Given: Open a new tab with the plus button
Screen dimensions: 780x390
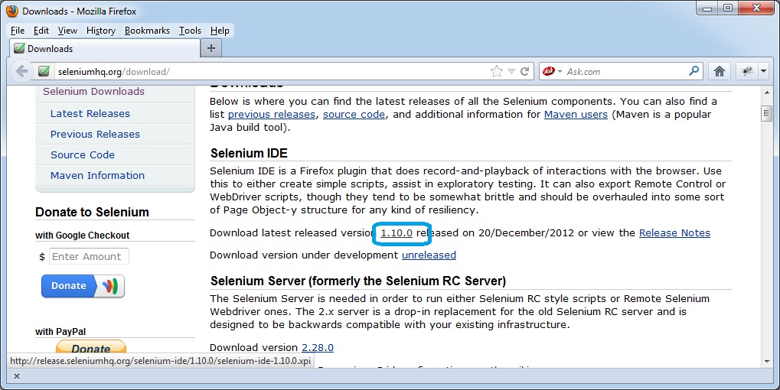Looking at the screenshot, I should click(x=211, y=48).
